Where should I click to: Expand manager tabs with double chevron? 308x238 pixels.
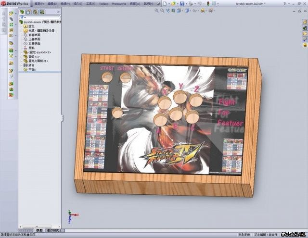click(58, 12)
